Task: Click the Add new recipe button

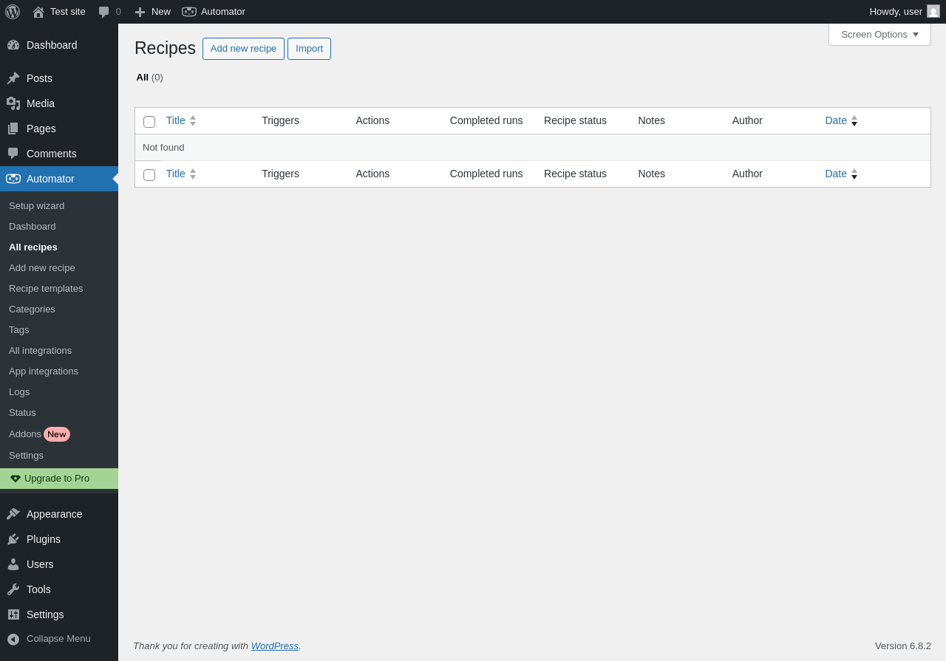Action: point(243,49)
